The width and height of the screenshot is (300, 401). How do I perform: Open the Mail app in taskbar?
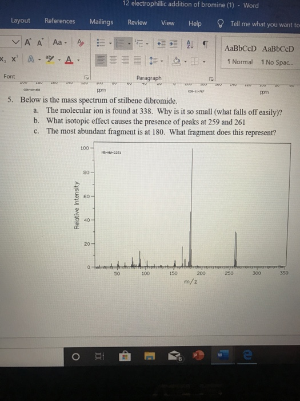[175, 356]
